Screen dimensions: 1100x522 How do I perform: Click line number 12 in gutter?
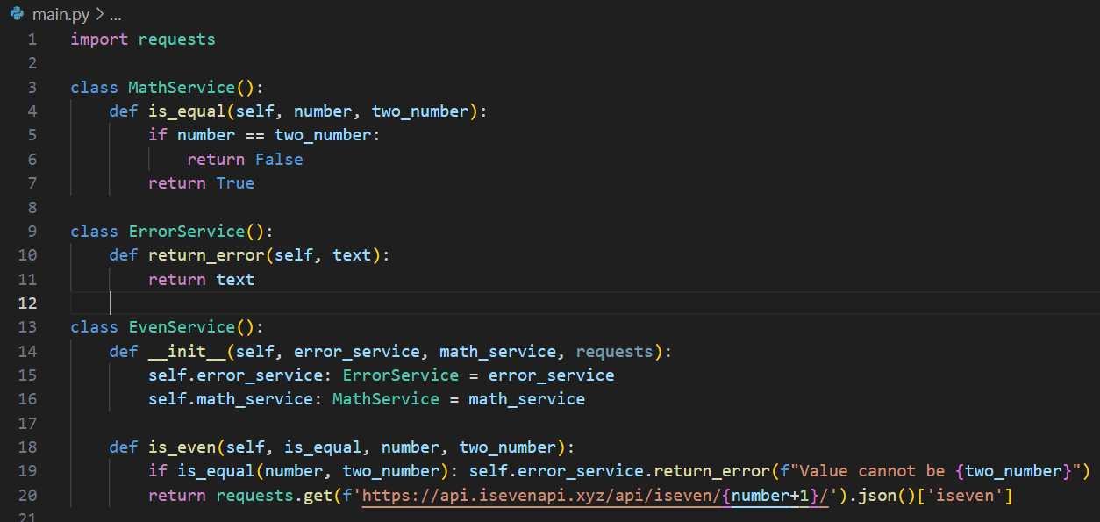point(27,304)
